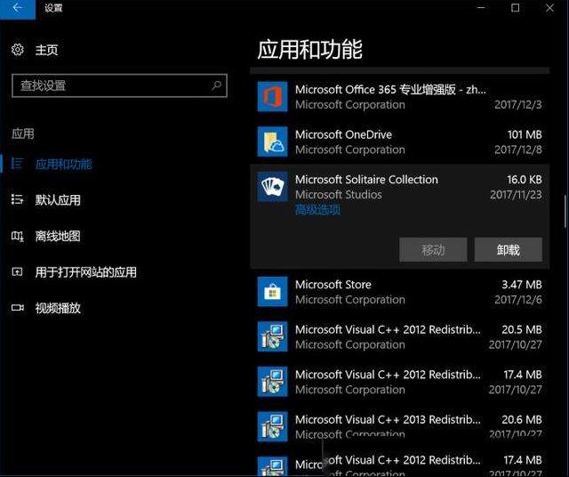The width and height of the screenshot is (569, 477).
Task: Click the 20.5 MB Visual C++ 2012 icon
Action: click(273, 336)
